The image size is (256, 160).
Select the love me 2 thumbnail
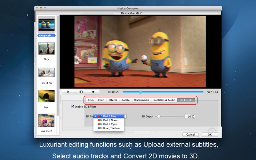pyautogui.click(x=46, y=120)
